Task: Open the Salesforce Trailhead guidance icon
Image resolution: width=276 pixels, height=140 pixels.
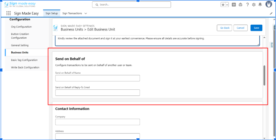Action: [x=240, y=5]
